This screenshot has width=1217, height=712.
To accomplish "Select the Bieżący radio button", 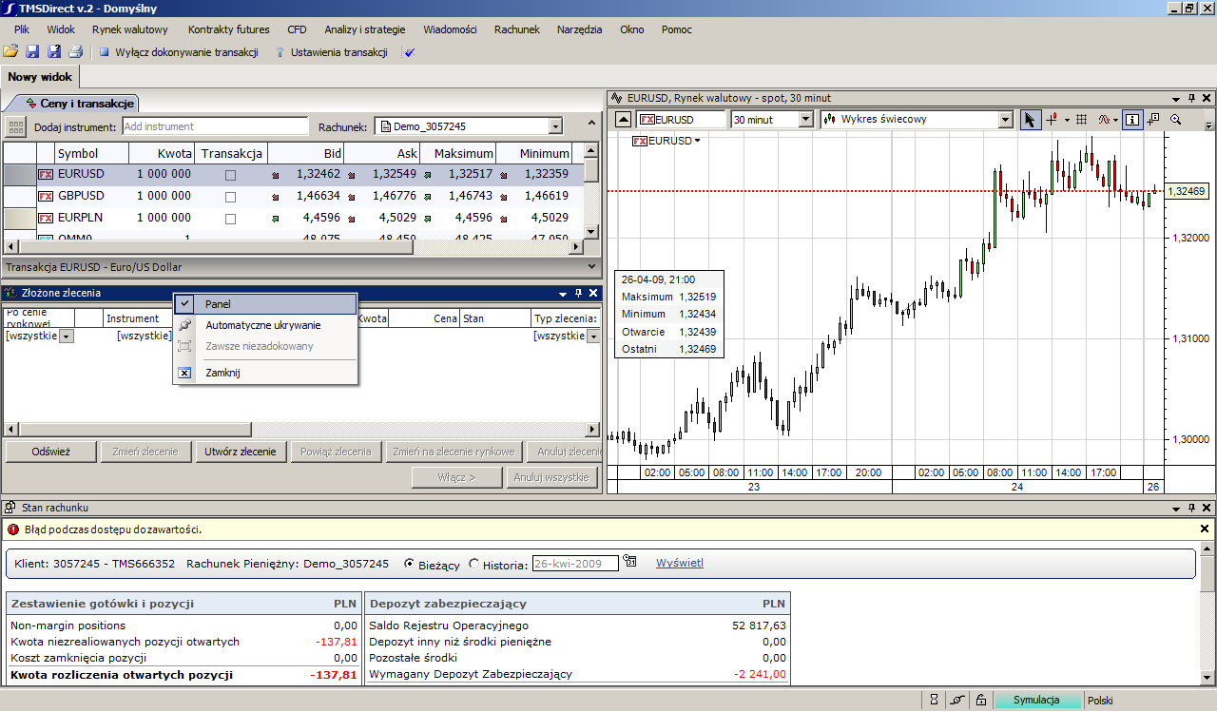I will point(410,564).
